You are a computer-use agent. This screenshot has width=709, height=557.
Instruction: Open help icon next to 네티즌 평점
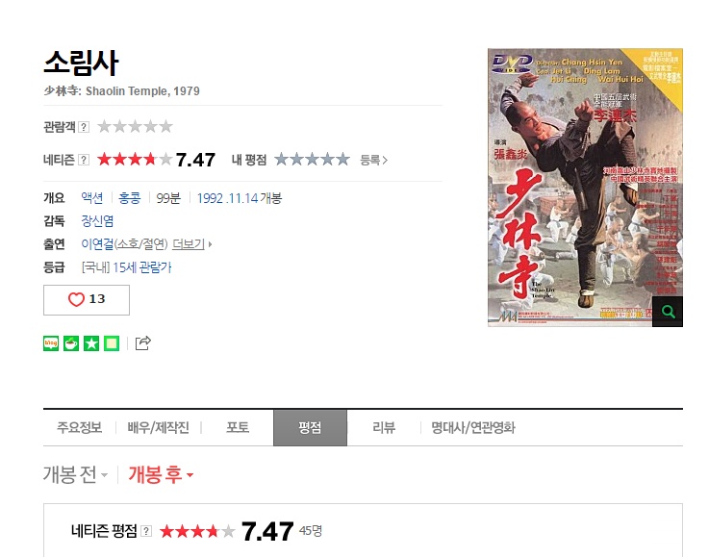(x=146, y=531)
